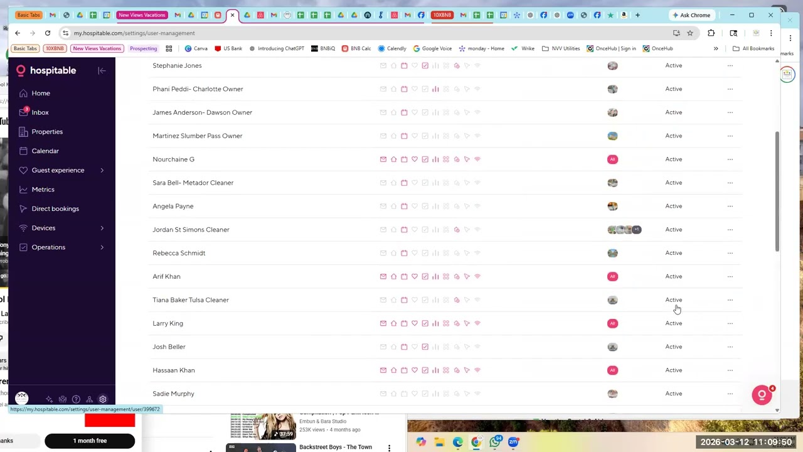Screen dimensions: 803x452
Task: Open user Angela Payne
Action: tap(173, 206)
